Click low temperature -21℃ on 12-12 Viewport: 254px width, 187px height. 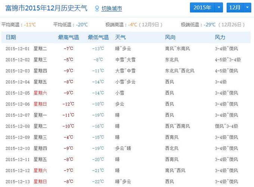click(x=98, y=171)
